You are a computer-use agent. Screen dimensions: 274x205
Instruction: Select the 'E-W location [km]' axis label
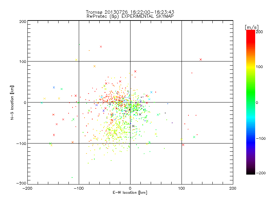click(x=130, y=192)
